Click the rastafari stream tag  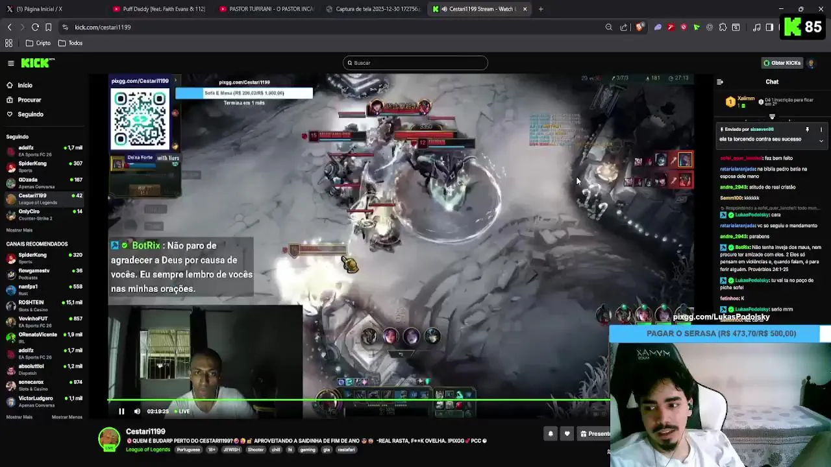click(346, 449)
